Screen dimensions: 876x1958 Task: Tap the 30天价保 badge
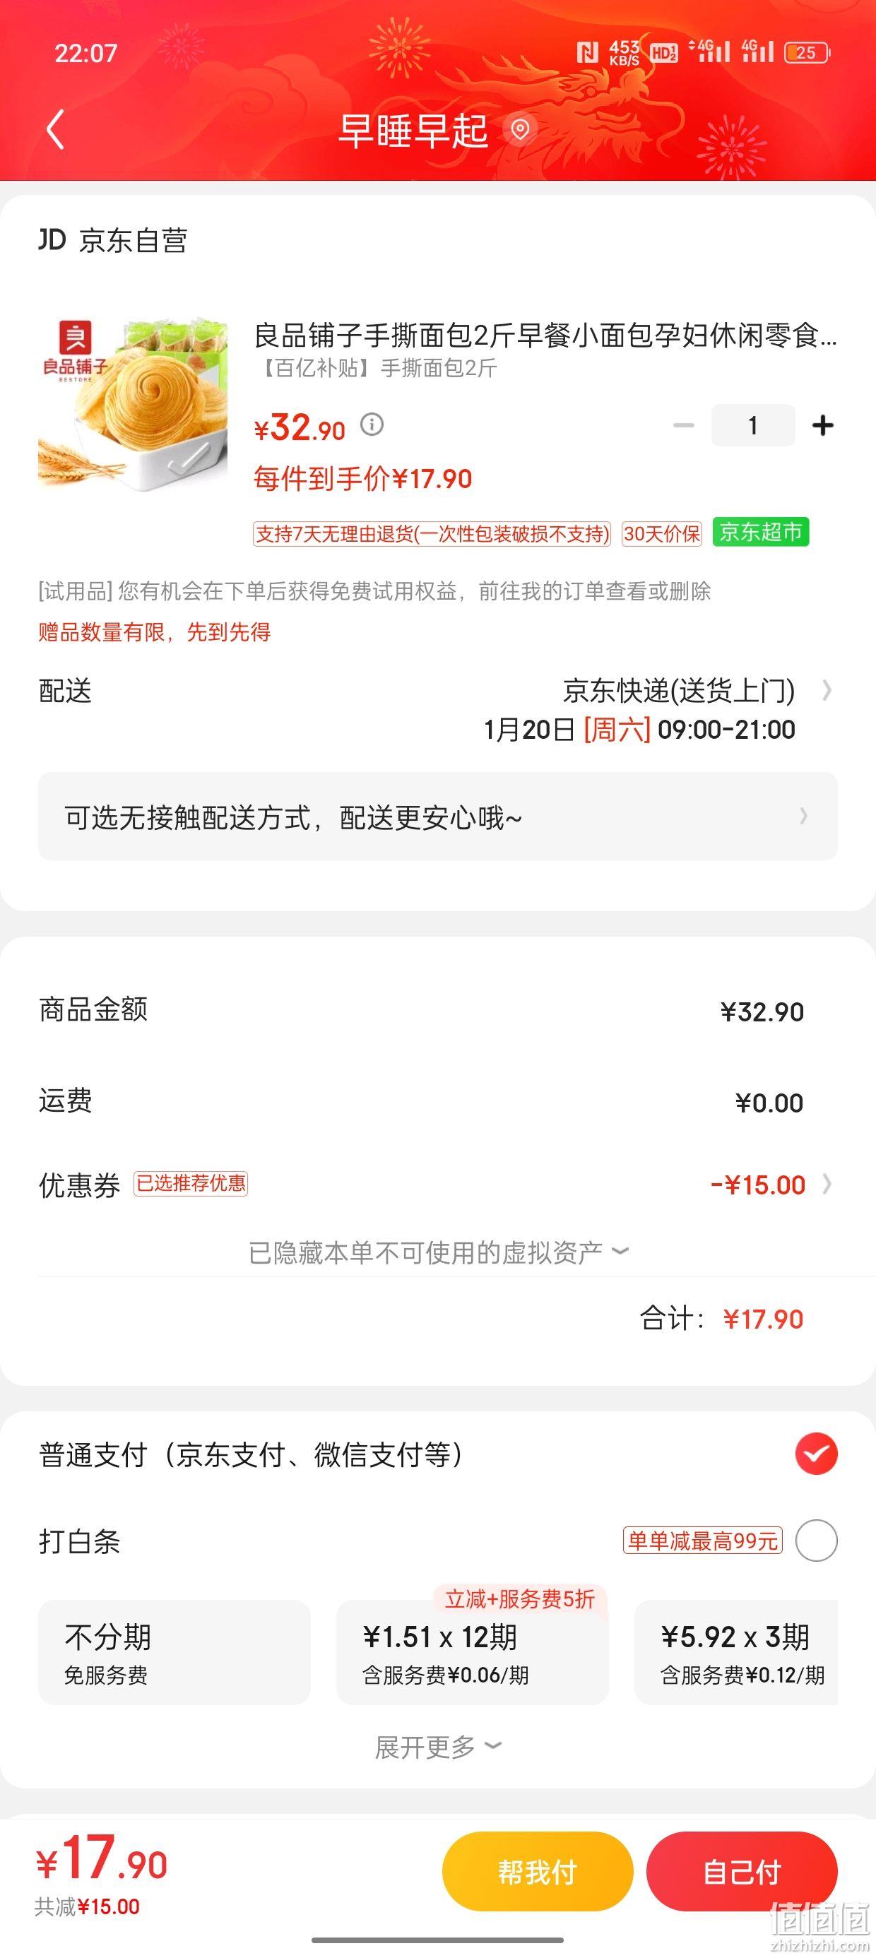[x=661, y=533]
